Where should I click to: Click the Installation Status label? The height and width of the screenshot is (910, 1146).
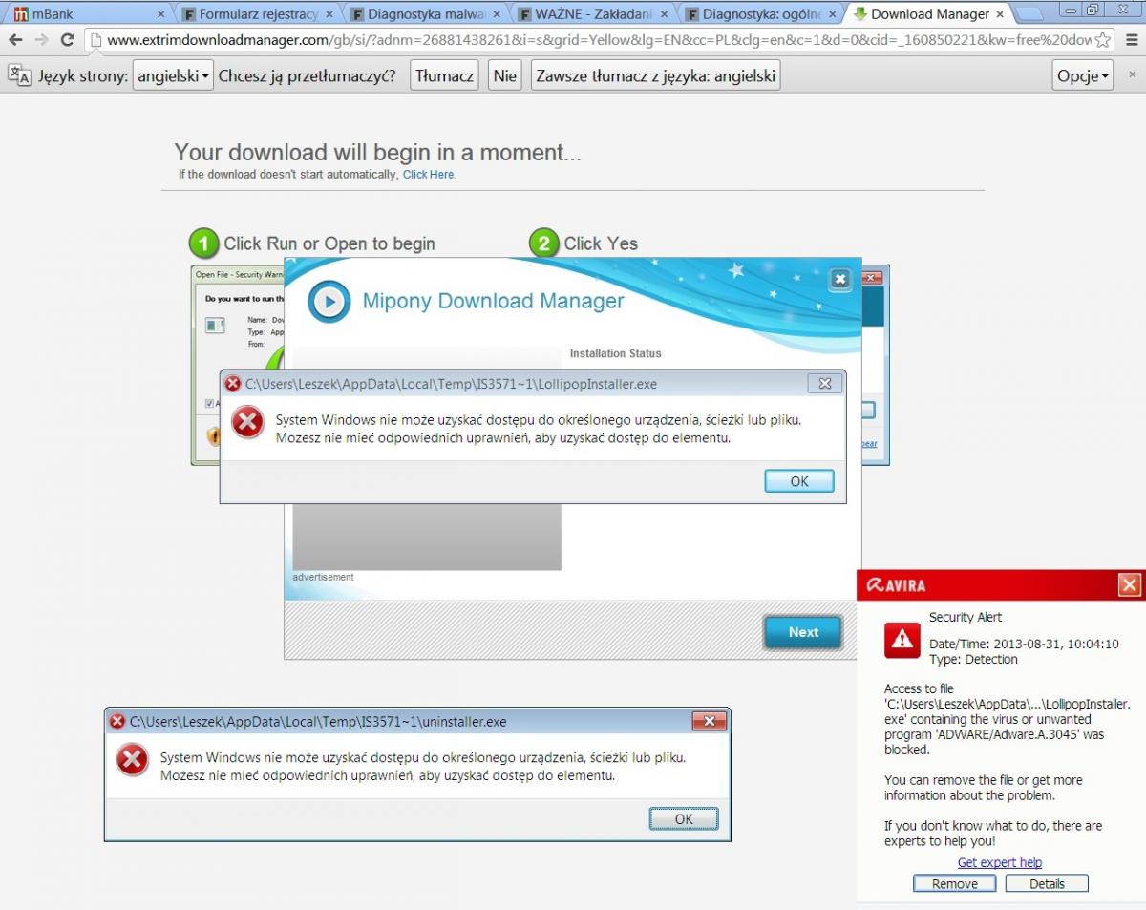tap(615, 353)
